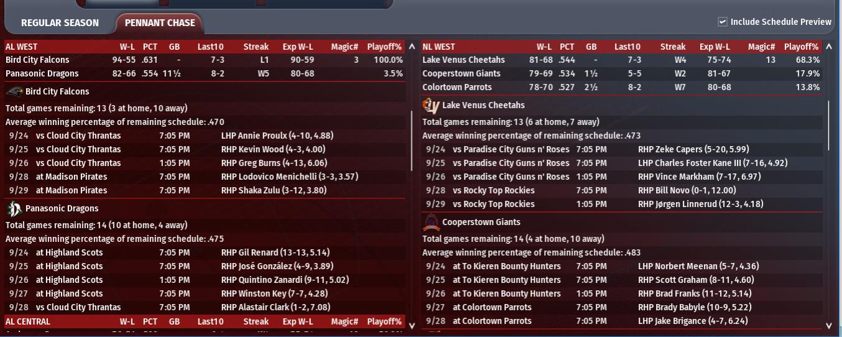The height and width of the screenshot is (337, 842).
Task: Click the AL CENTRAL division header
Action: coord(28,322)
